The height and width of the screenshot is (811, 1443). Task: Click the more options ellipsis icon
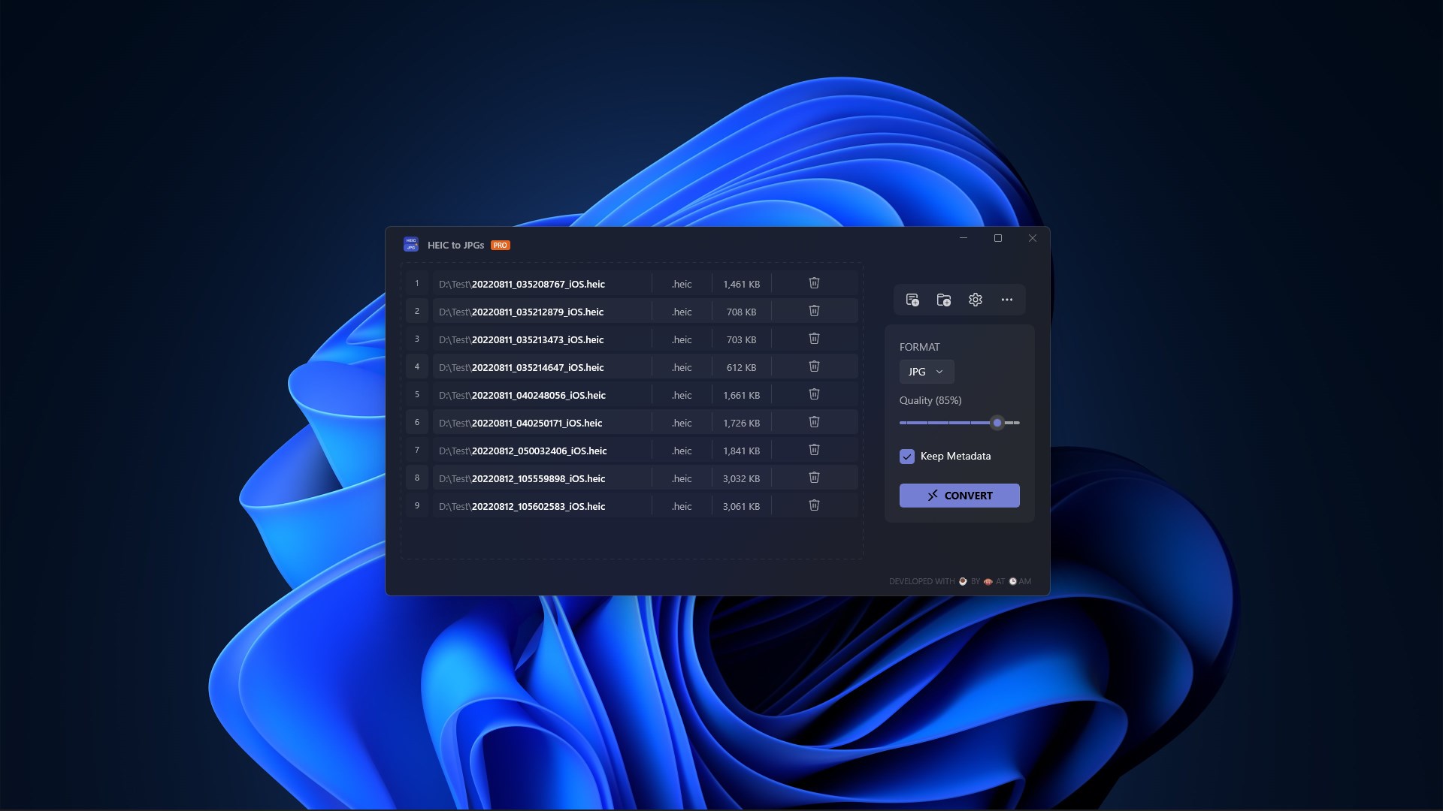pyautogui.click(x=1007, y=299)
